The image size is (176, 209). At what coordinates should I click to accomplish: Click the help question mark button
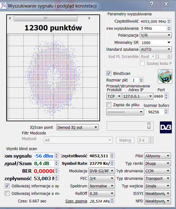tap(151, 4)
